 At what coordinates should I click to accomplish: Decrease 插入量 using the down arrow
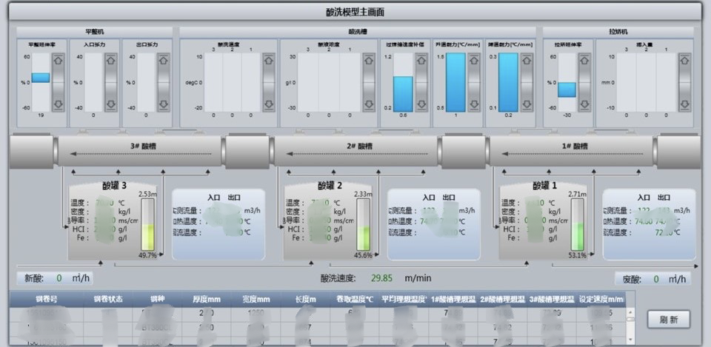tap(684, 104)
